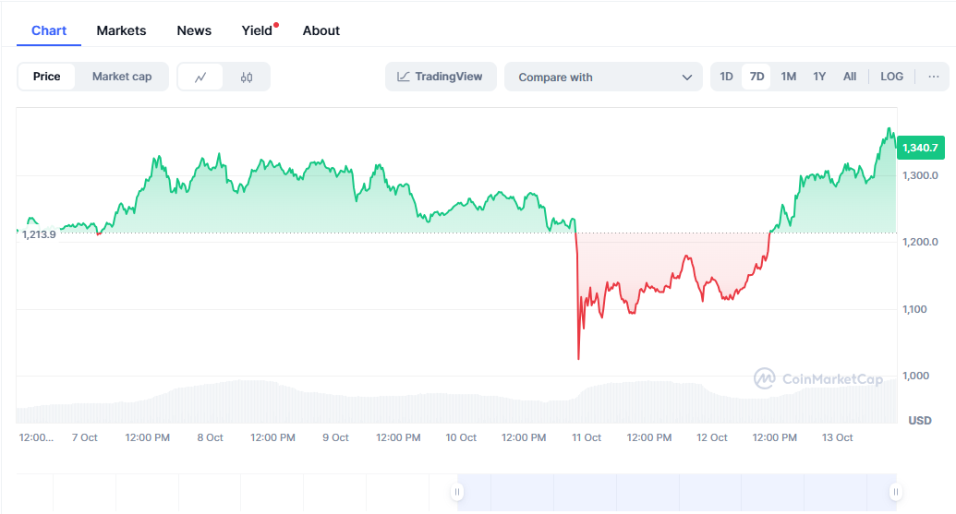Toggle the Price view

pos(47,77)
